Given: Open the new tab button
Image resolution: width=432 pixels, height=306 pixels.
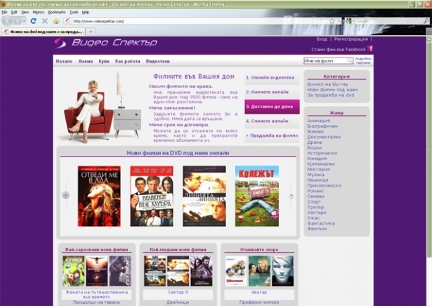Looking at the screenshot, I should [89, 32].
